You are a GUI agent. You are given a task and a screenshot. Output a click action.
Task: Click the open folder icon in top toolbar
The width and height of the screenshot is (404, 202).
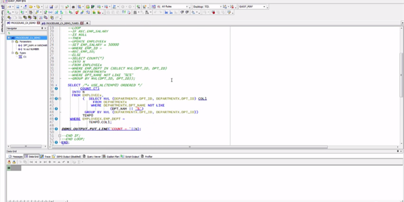(30, 7)
